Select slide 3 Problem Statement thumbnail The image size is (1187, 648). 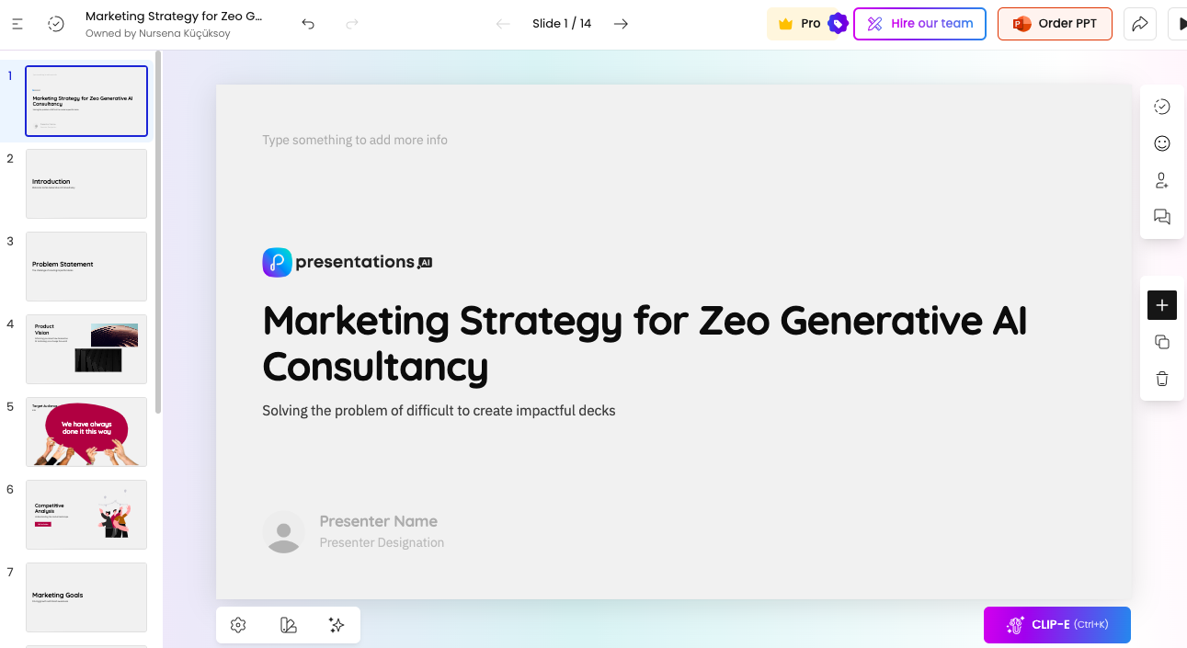(x=86, y=267)
